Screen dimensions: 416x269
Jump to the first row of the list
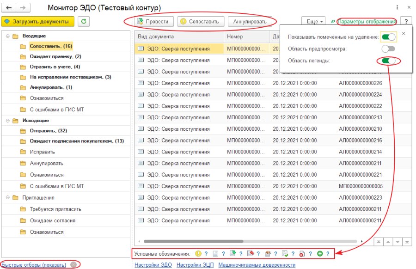tap(379, 242)
